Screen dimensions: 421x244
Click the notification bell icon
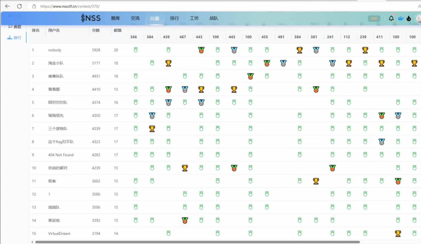[391, 19]
